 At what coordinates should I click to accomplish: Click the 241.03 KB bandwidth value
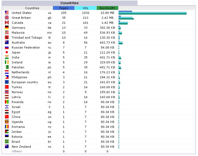click(x=107, y=82)
